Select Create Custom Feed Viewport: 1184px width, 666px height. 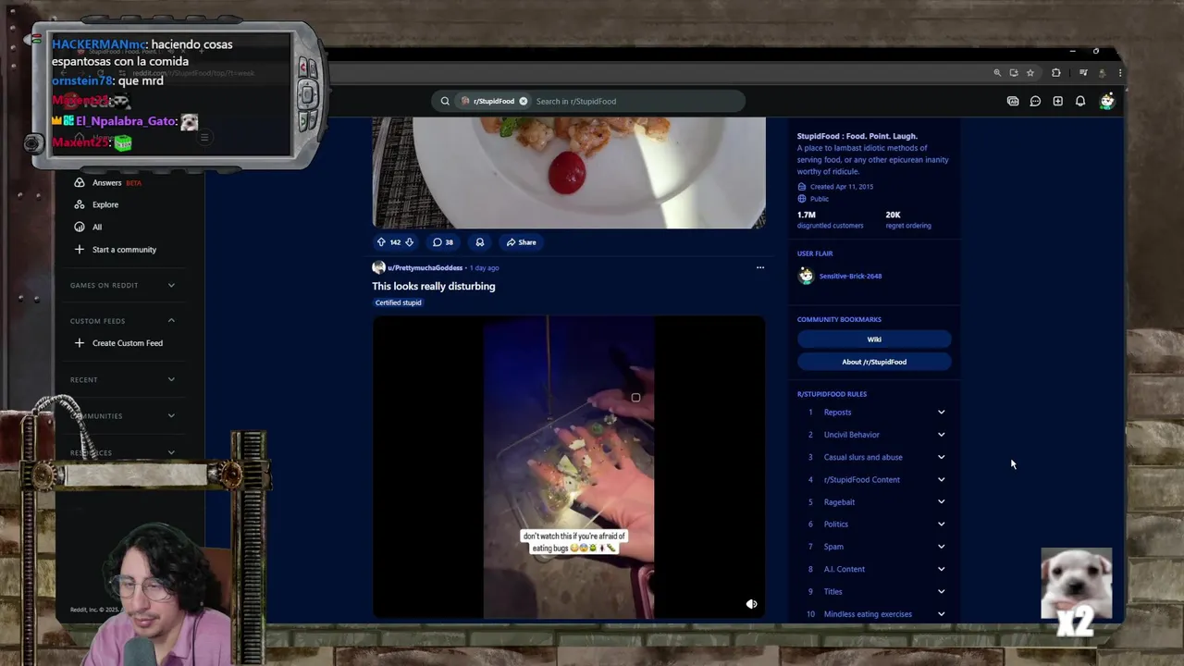pos(127,343)
